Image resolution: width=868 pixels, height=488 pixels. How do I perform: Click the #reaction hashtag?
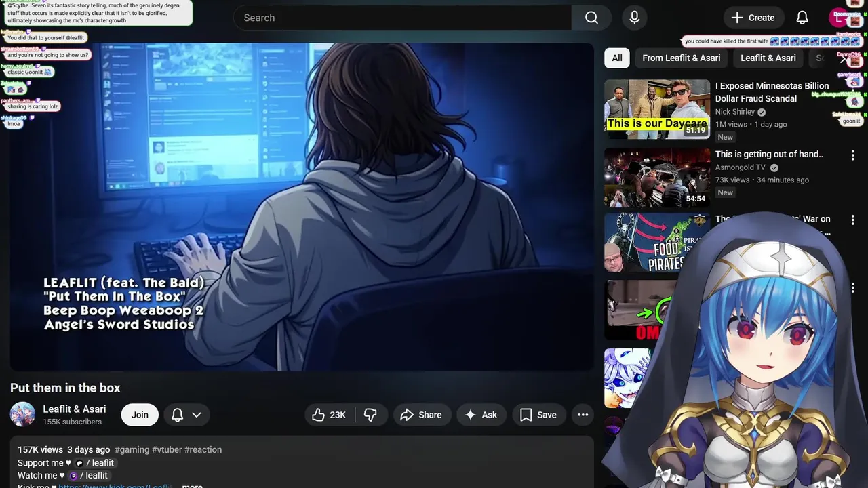tap(203, 449)
